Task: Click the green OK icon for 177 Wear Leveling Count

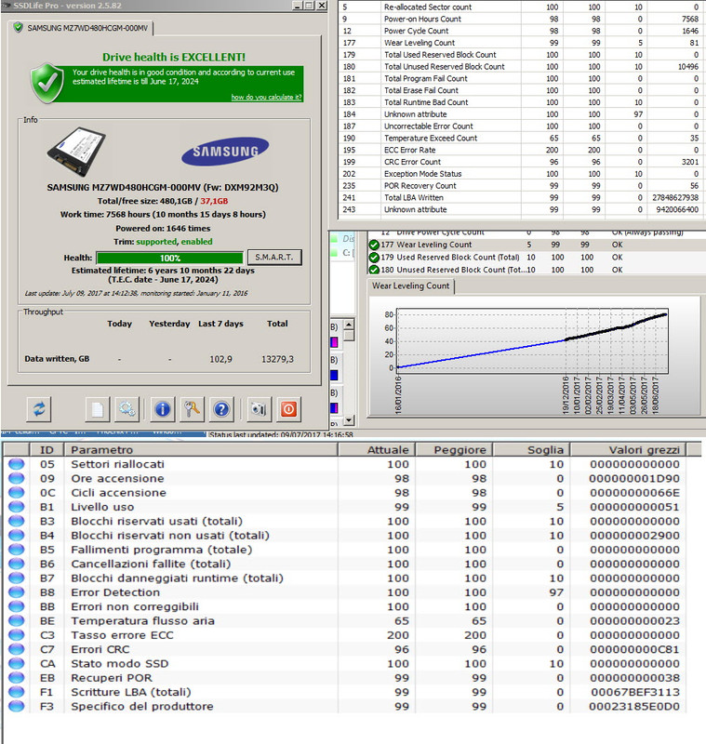Action: coord(374,245)
